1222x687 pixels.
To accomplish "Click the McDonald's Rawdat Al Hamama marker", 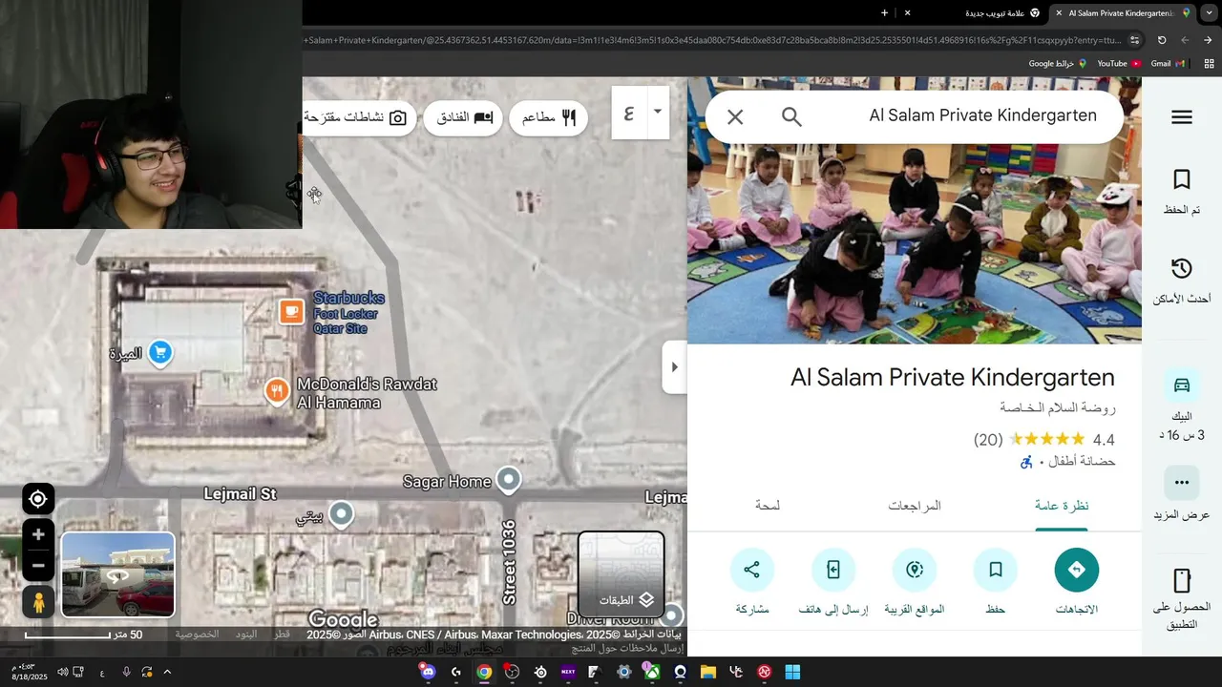I will (x=277, y=390).
